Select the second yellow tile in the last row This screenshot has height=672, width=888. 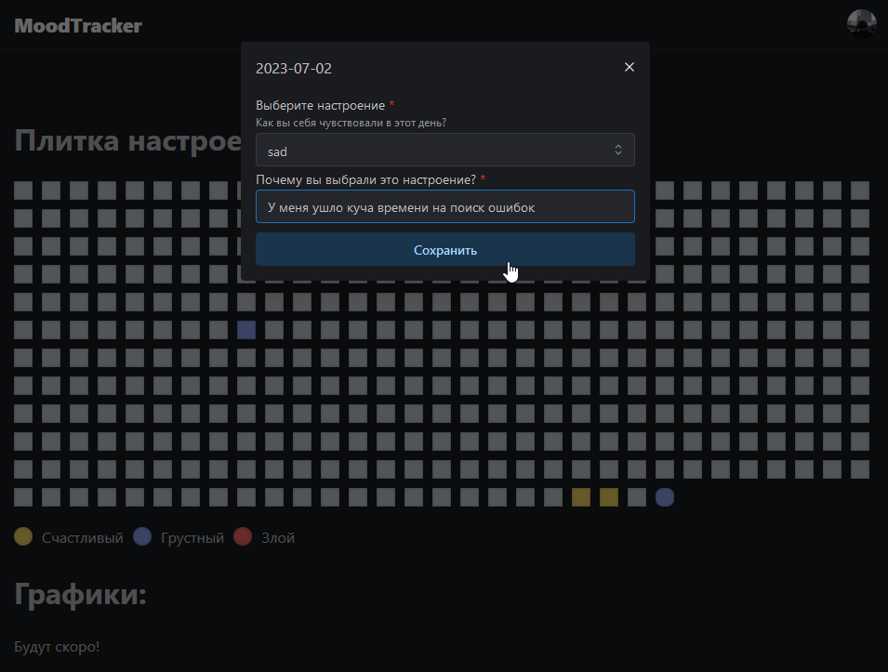click(609, 497)
